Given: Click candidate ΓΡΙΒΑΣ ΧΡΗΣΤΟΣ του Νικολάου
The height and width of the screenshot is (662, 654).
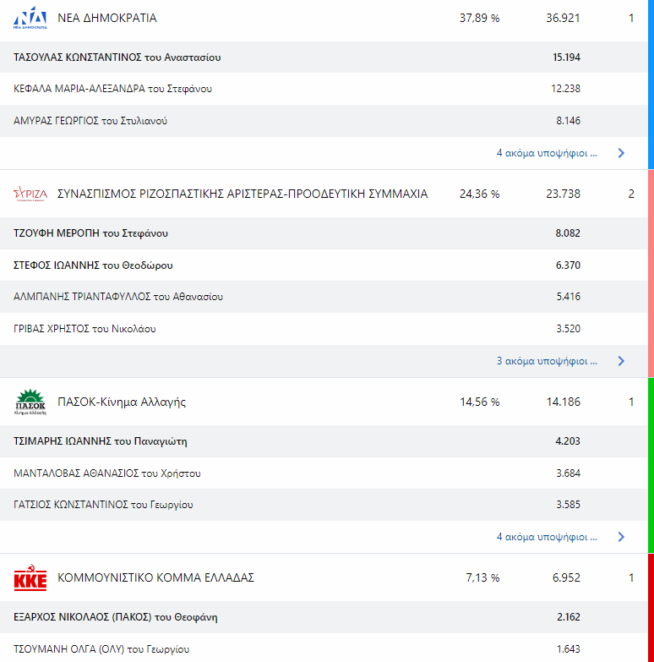Looking at the screenshot, I should (x=84, y=329).
